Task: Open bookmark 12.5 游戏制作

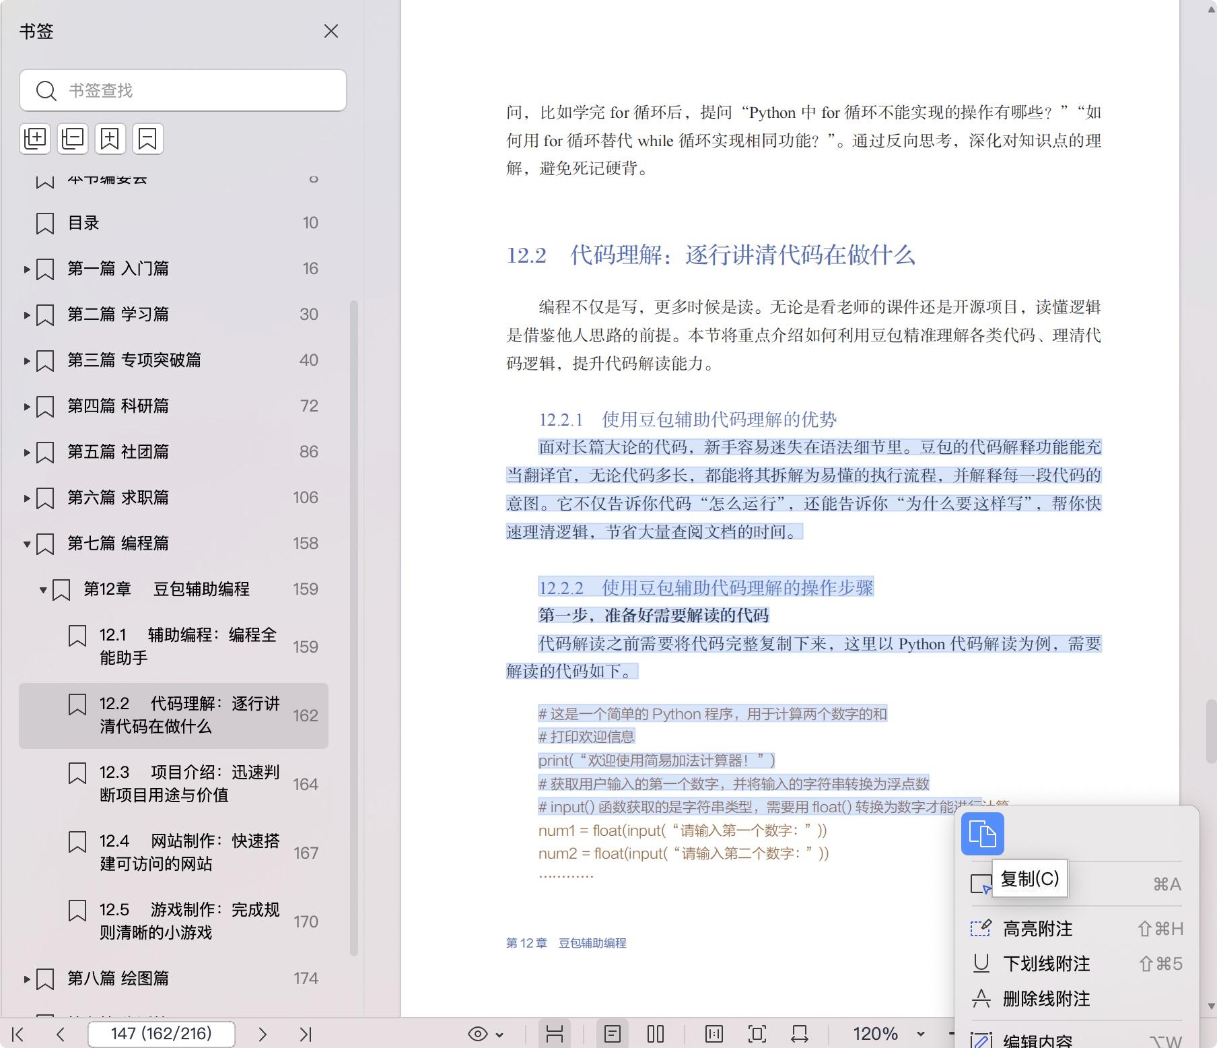Action: pos(175,921)
